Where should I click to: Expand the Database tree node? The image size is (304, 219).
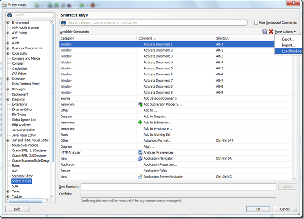[x=8, y=79]
